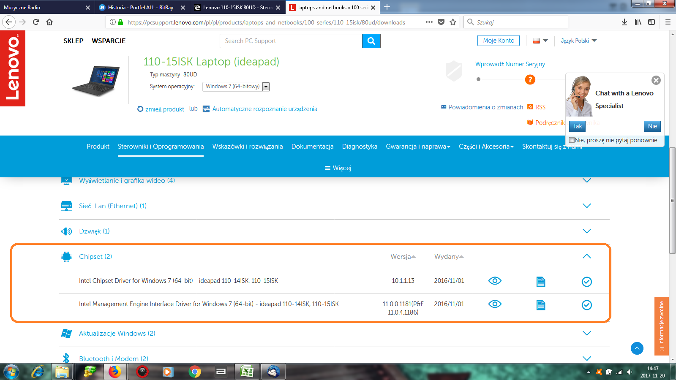
Task: Open the Język Polski language dropdown
Action: pos(579,41)
